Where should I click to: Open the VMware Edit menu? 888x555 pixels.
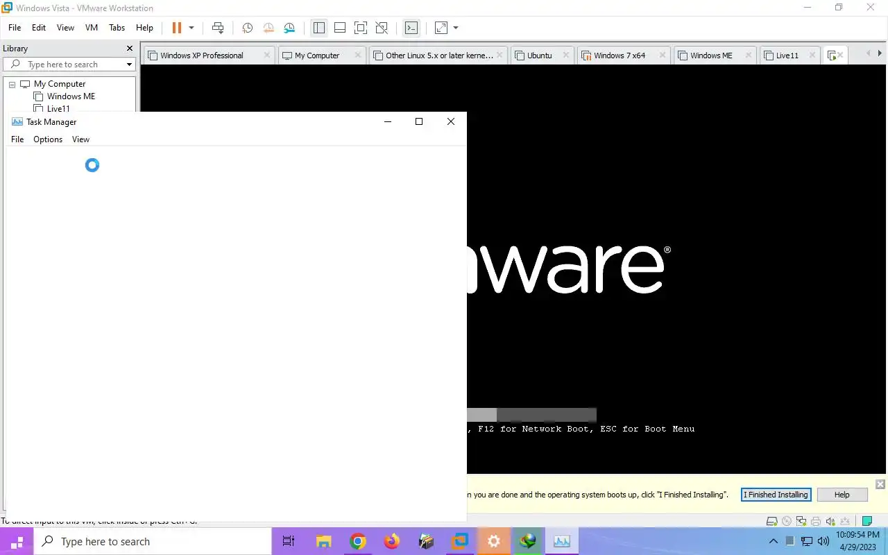point(39,28)
